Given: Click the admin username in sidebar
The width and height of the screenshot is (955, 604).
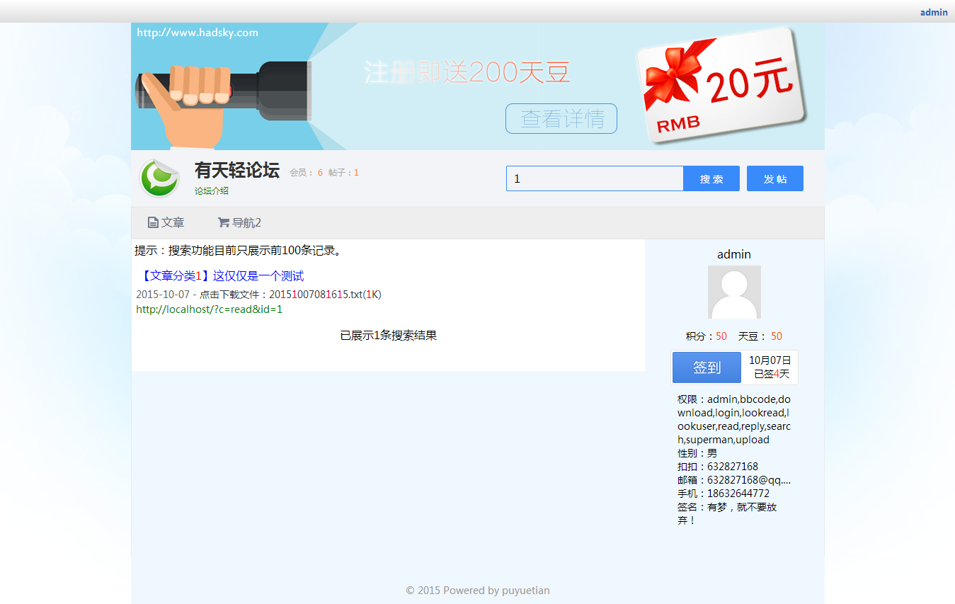Looking at the screenshot, I should [734, 254].
